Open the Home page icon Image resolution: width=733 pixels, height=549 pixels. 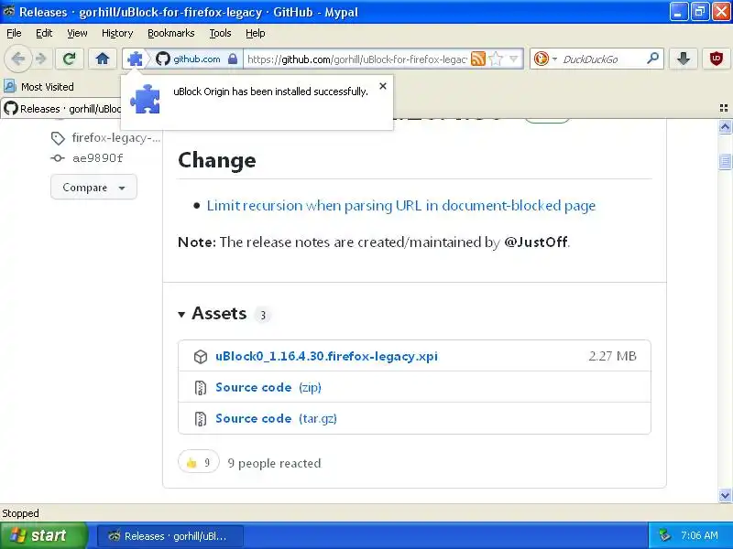point(103,59)
